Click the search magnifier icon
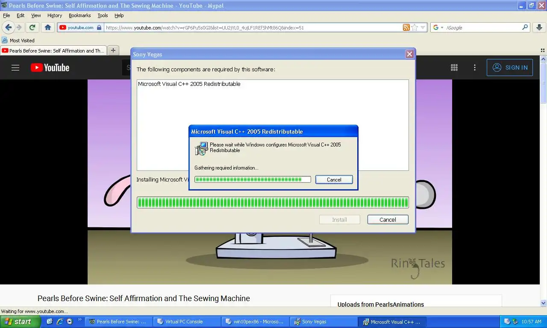 pyautogui.click(x=525, y=27)
